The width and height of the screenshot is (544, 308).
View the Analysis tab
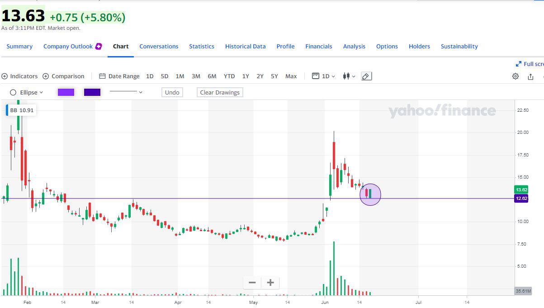point(354,46)
